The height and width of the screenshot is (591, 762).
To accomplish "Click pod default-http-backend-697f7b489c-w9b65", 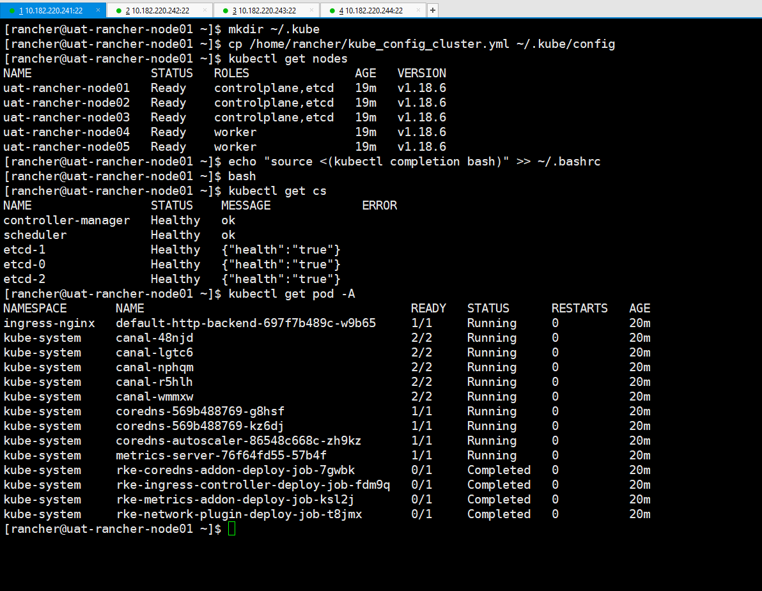I will 245,323.
